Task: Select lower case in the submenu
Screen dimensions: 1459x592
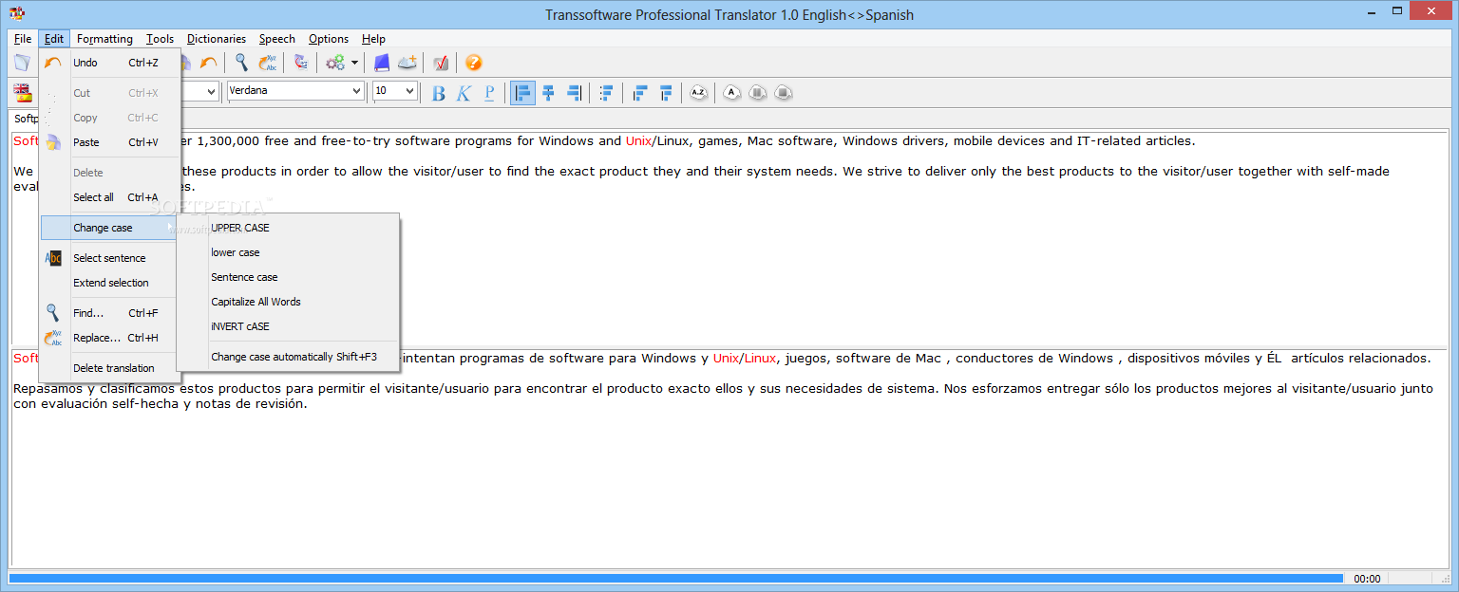Action: point(288,252)
